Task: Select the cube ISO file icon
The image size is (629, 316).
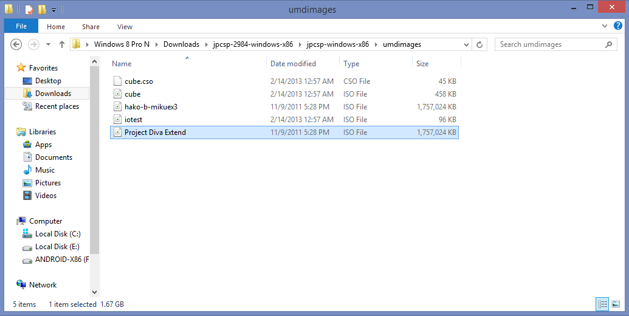Action: click(117, 94)
